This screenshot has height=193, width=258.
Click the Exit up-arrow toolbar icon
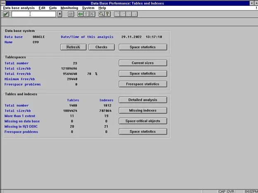[86, 14]
